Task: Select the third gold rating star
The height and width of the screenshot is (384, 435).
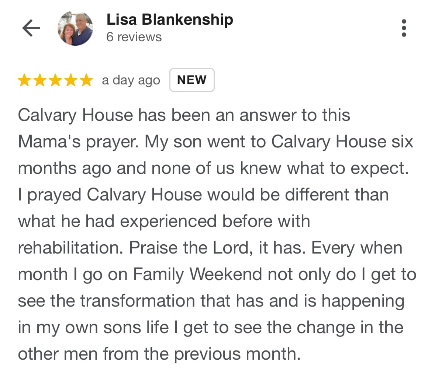Action: coord(55,80)
